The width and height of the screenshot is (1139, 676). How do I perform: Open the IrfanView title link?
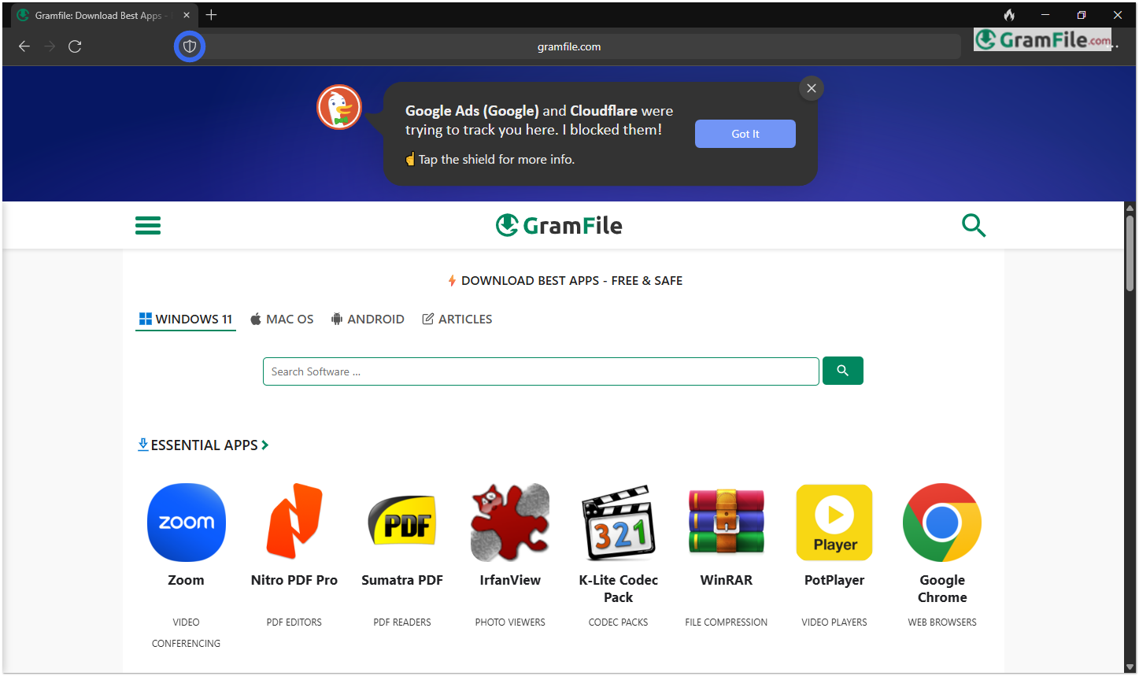510,580
